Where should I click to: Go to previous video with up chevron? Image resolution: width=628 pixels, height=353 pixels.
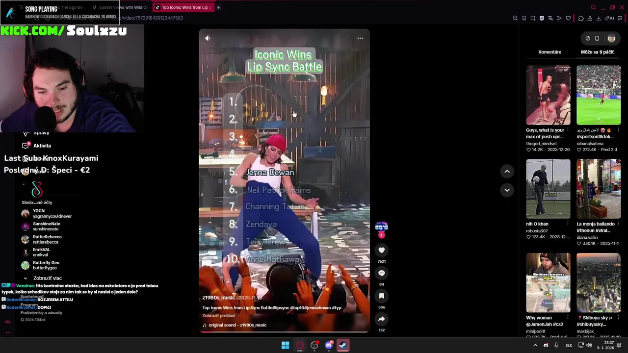[x=507, y=171]
